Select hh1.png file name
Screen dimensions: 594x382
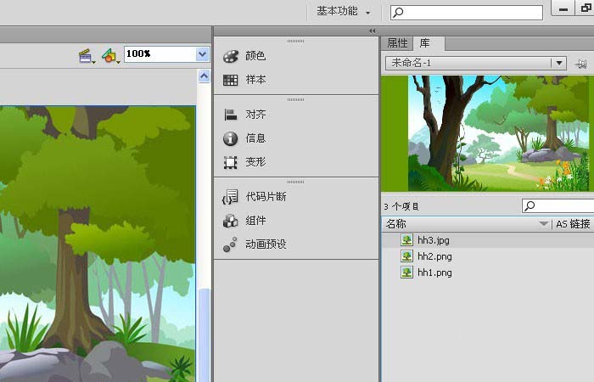(x=434, y=272)
